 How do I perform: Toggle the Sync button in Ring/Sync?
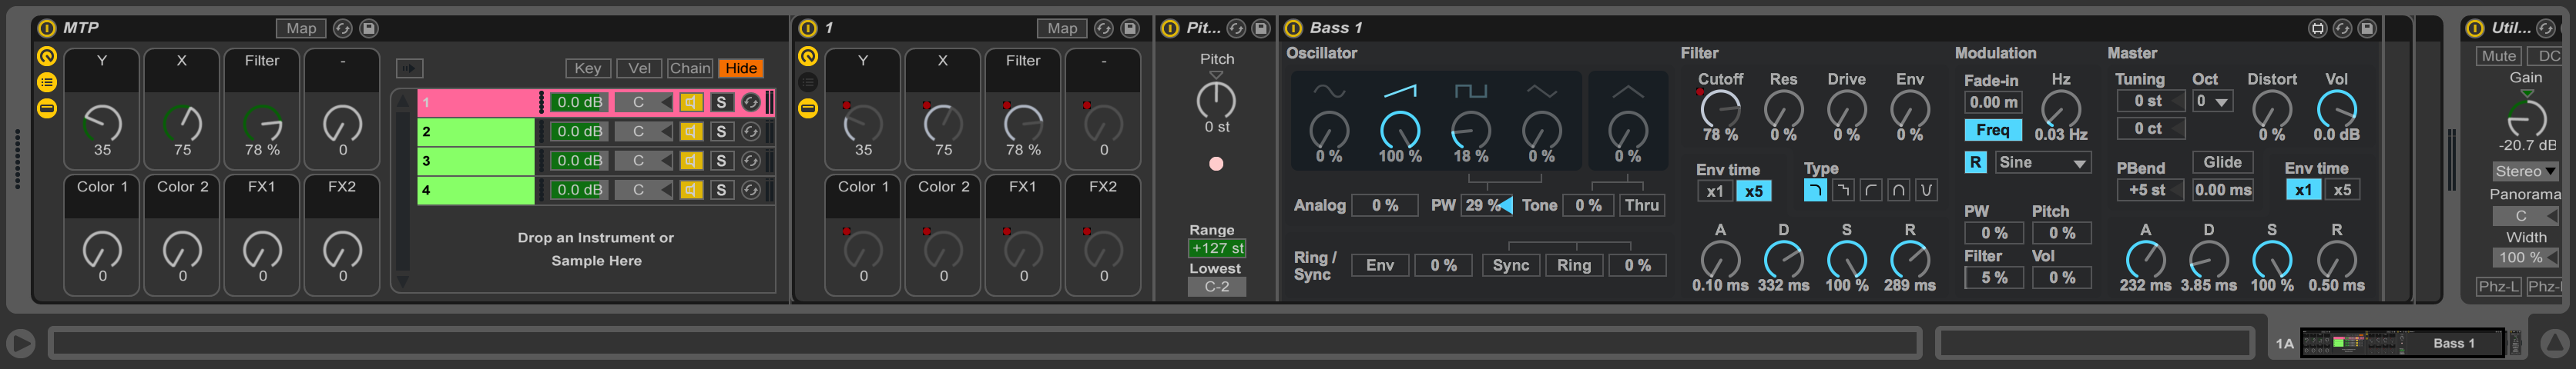(x=1510, y=264)
